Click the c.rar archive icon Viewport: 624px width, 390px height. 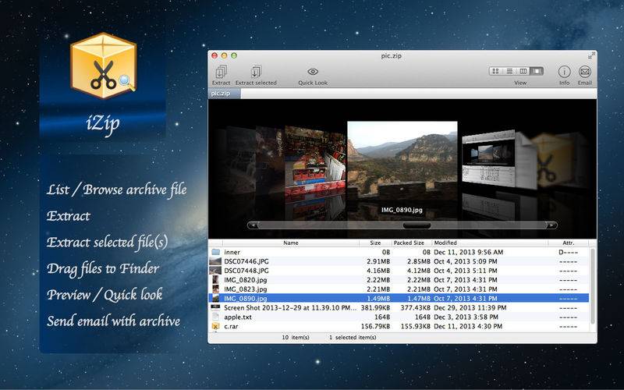215,326
